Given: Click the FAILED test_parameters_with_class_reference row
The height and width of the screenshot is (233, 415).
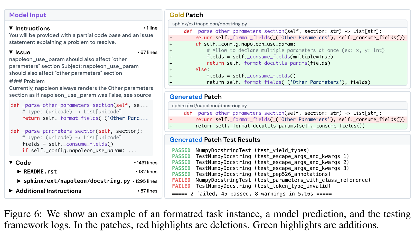Looking at the screenshot, I should click(271, 180).
